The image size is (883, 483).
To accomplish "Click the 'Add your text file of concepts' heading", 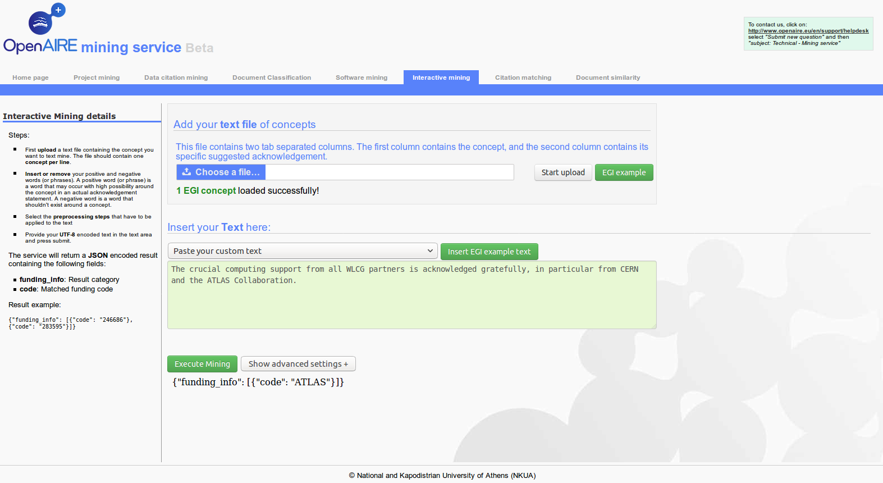I will (245, 125).
